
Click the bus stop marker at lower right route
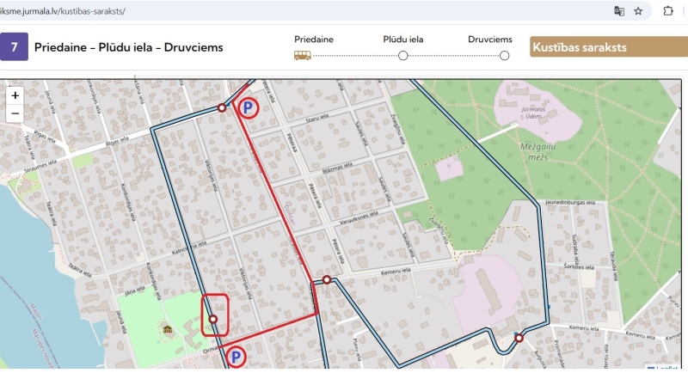pos(519,338)
